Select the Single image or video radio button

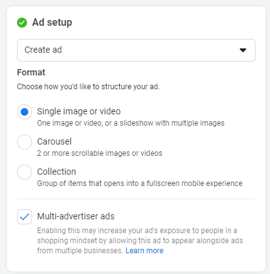pos(24,112)
